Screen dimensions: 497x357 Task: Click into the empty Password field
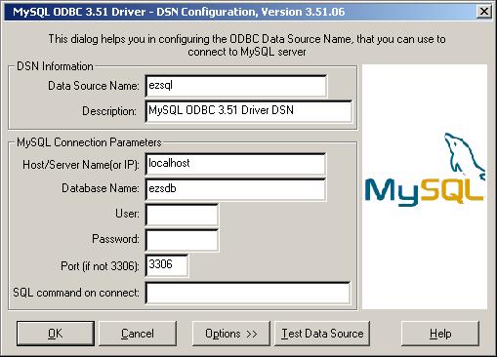click(182, 240)
